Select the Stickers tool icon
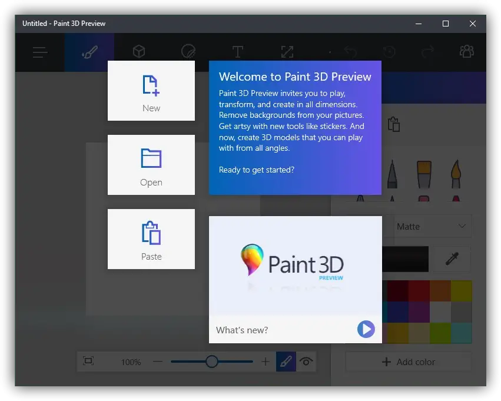This screenshot has height=401, width=501. [x=188, y=52]
